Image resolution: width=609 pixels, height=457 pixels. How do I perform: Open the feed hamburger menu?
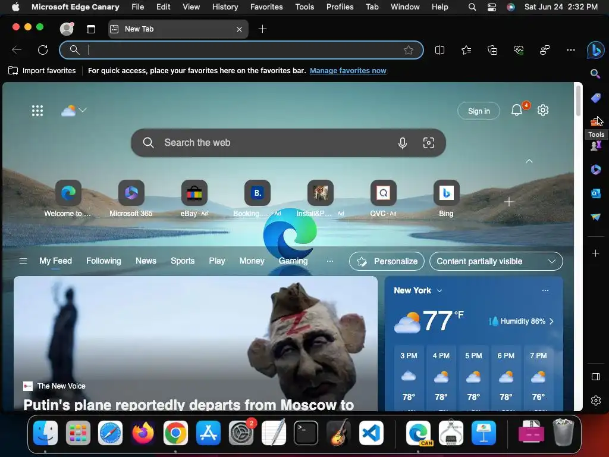pos(23,261)
